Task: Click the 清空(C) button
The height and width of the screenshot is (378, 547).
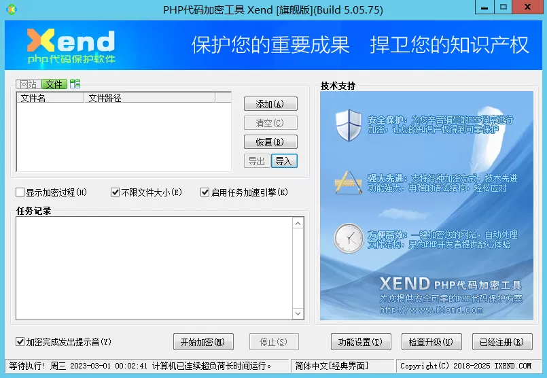Action: tap(270, 123)
